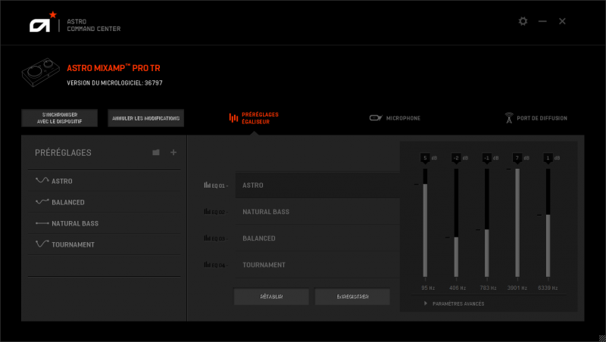
Task: Click the Astro logo icon
Action: [x=42, y=23]
